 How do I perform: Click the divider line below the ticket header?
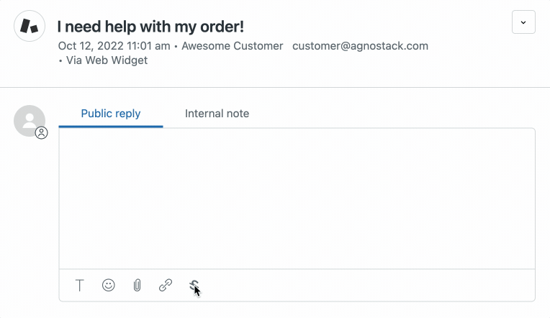(x=275, y=87)
